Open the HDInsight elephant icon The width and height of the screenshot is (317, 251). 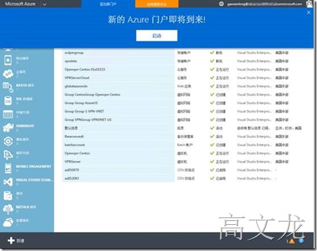[x=8, y=128]
